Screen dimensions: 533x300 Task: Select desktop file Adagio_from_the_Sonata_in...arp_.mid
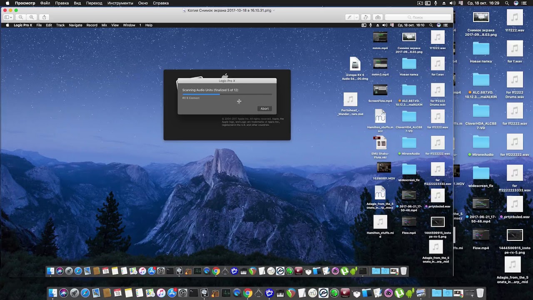(x=513, y=270)
